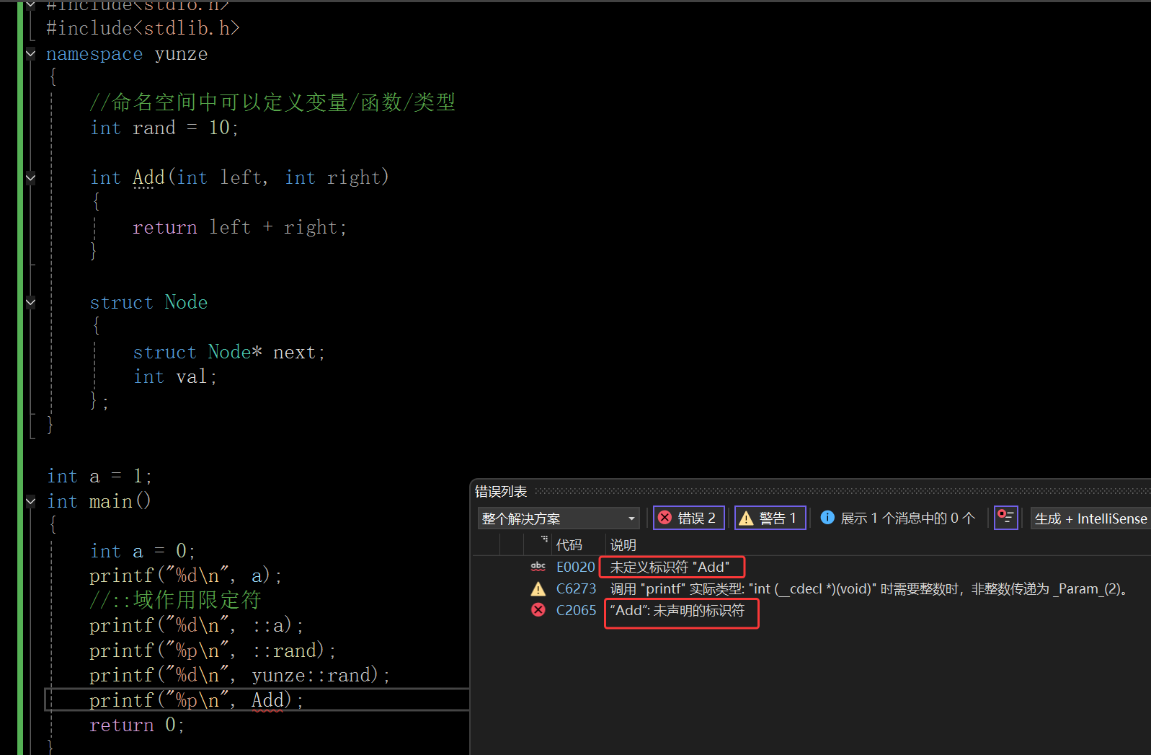Click the line int rand = 10;
This screenshot has width=1151, height=755.
[164, 128]
